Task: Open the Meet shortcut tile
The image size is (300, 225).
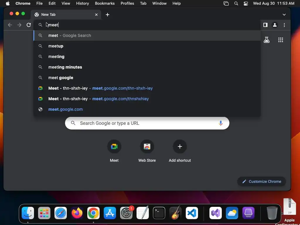Action: pos(114,151)
